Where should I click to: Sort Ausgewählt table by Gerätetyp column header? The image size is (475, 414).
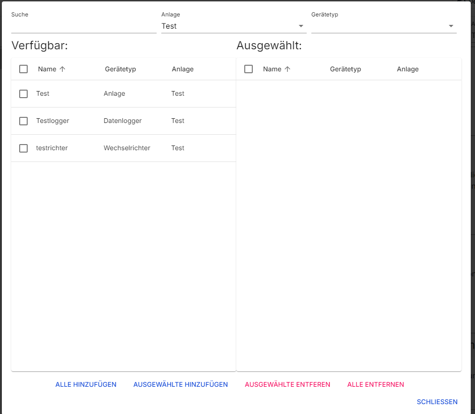346,69
